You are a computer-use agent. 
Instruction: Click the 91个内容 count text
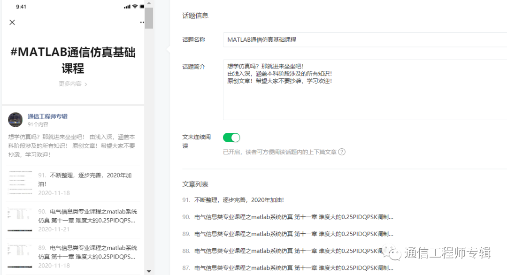pyautogui.click(x=38, y=124)
